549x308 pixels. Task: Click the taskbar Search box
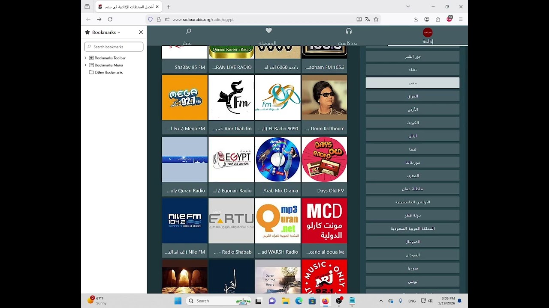coord(219,301)
